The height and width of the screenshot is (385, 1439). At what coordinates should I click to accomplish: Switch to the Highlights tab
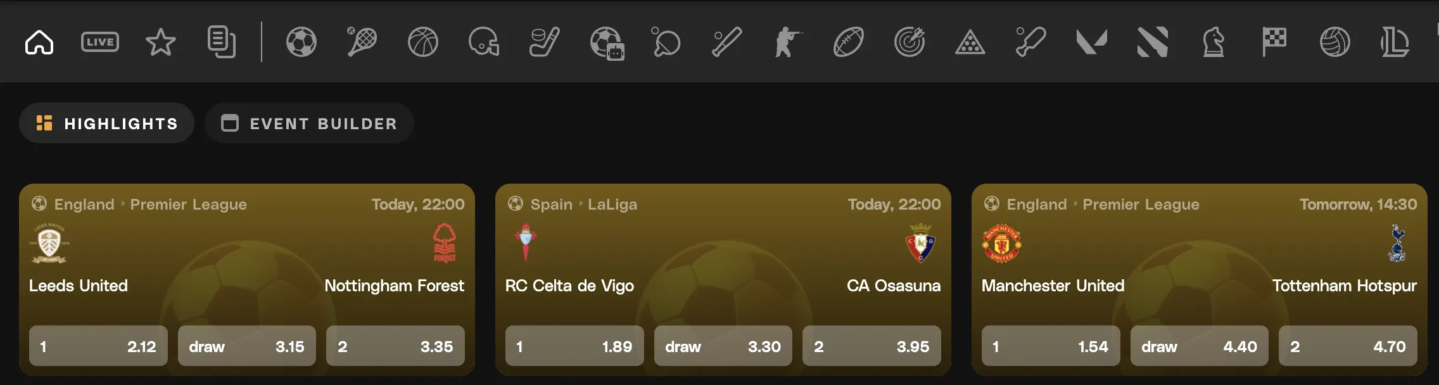click(107, 123)
